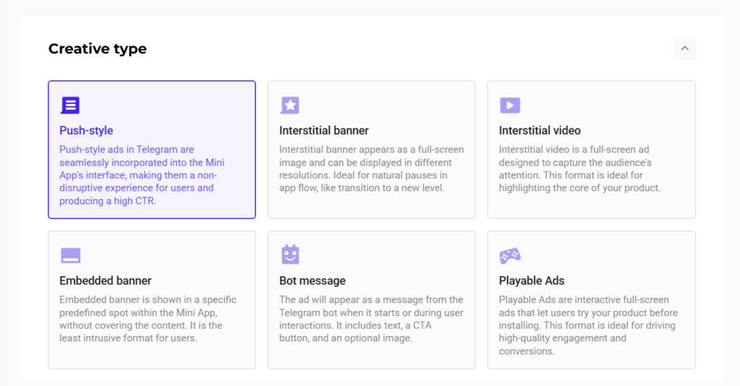The height and width of the screenshot is (386, 740).
Task: Select the Push-style creative type title
Action: [86, 131]
